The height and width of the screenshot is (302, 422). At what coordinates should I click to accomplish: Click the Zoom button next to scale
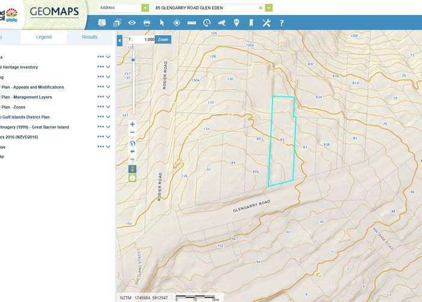(163, 39)
